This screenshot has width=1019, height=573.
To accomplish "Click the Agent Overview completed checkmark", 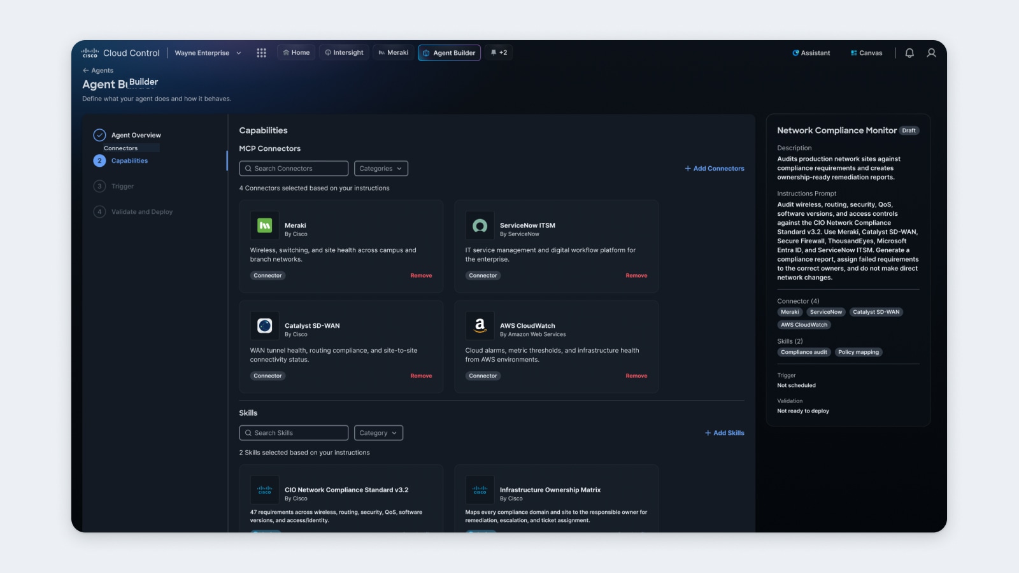I will pyautogui.click(x=99, y=135).
